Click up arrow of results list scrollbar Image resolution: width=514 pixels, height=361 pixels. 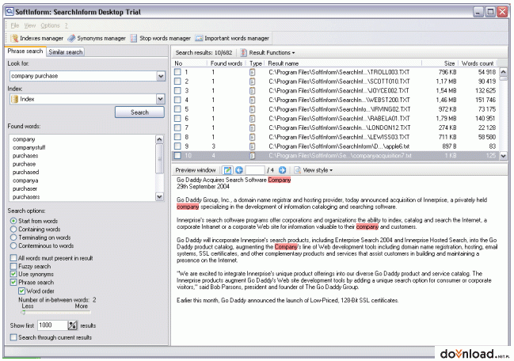(x=503, y=72)
